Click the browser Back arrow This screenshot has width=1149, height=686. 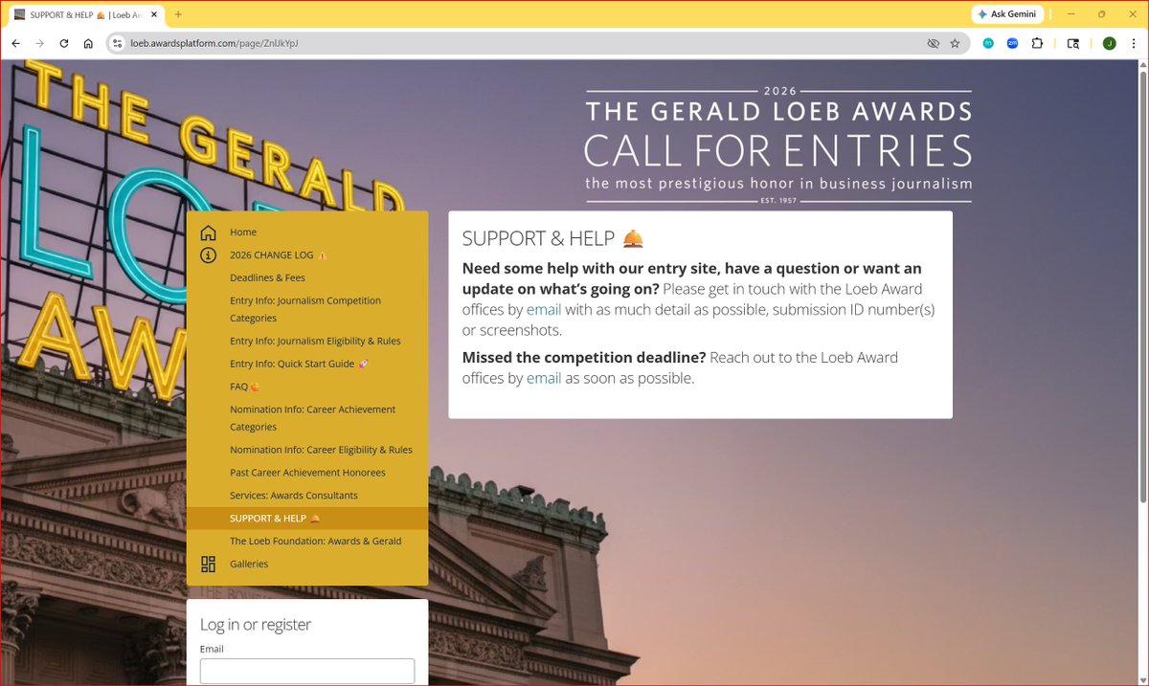click(15, 43)
